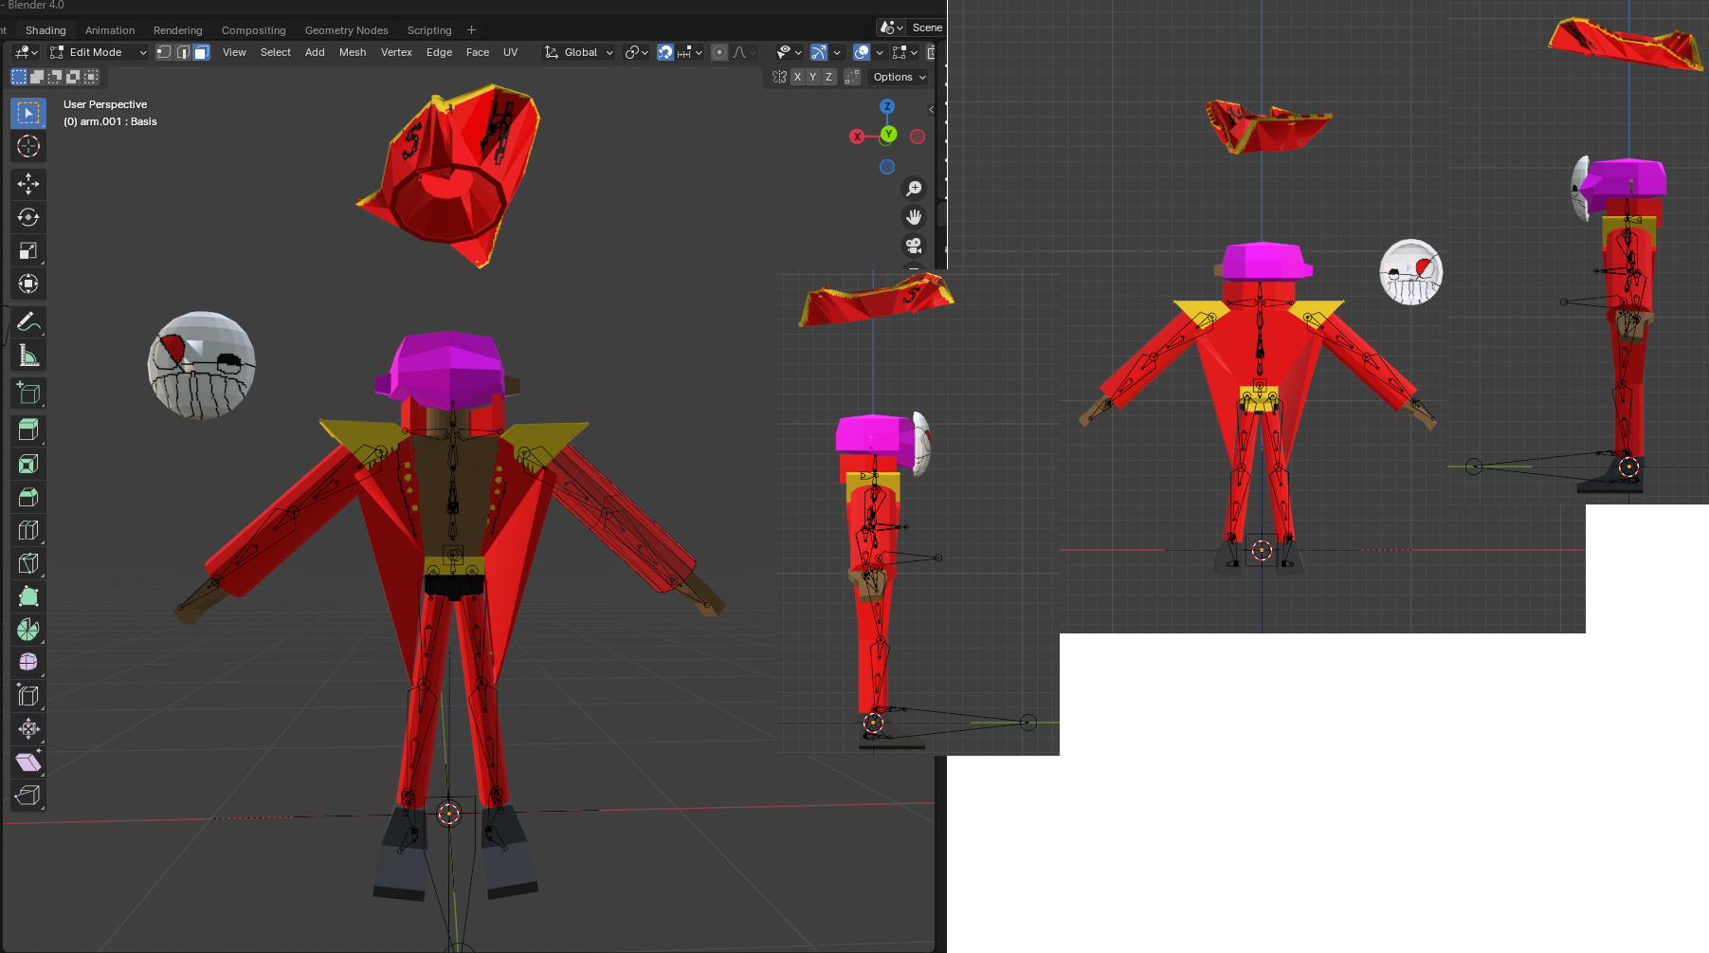
Task: Open the UV menu
Action: [x=510, y=52]
